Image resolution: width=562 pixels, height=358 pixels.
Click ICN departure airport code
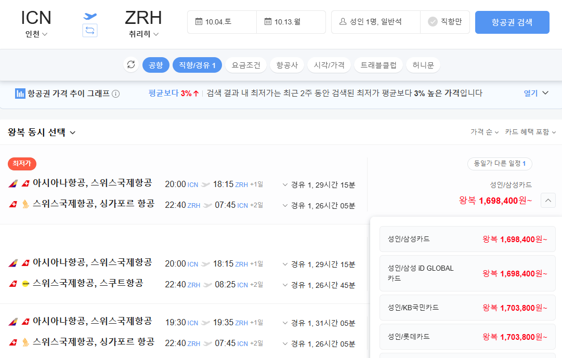coord(36,18)
